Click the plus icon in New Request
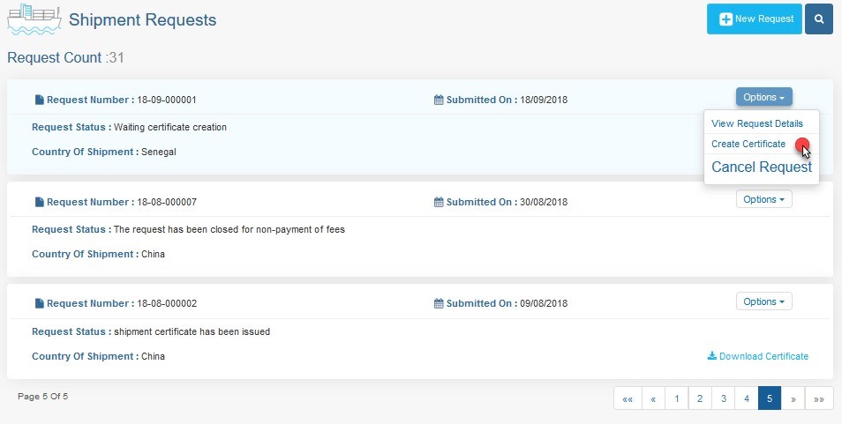Viewport: 842px width, 424px height. coord(725,19)
